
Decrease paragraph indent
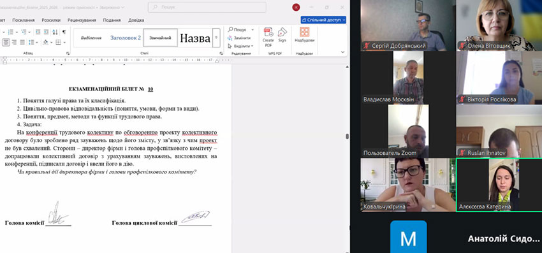[x=38, y=32]
